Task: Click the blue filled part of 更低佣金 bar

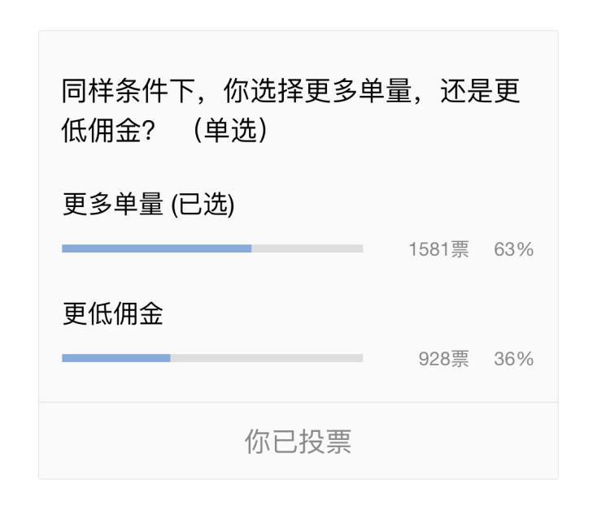Action: 115,358
